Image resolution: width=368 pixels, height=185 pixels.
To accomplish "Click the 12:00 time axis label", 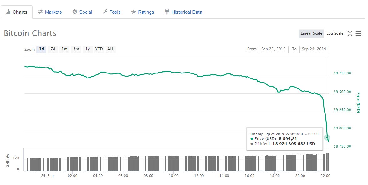I will tap(199, 176).
